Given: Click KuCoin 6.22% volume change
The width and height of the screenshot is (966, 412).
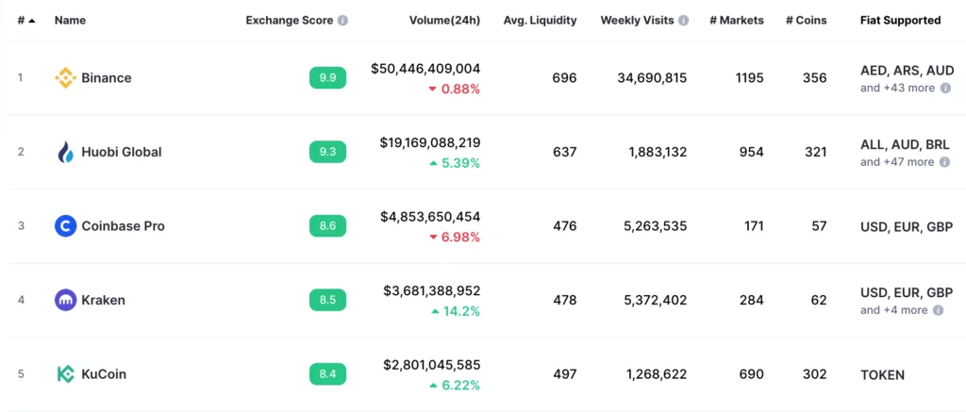Looking at the screenshot, I should coord(455,385).
